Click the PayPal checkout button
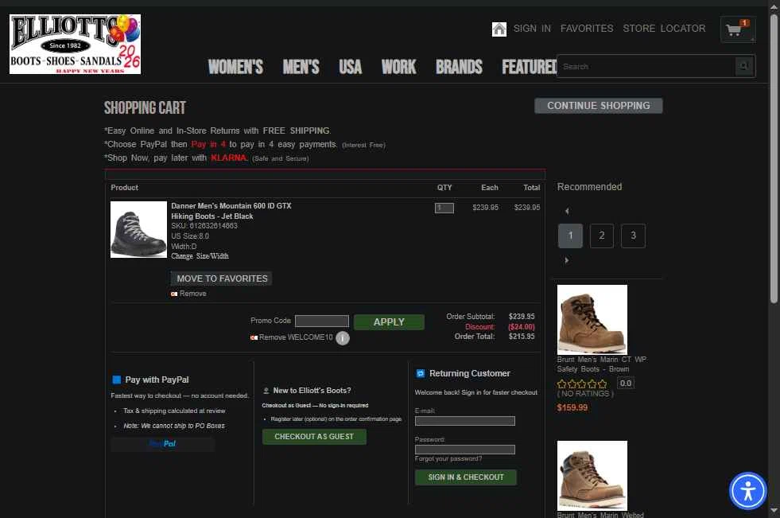The image size is (780, 518). tap(163, 444)
